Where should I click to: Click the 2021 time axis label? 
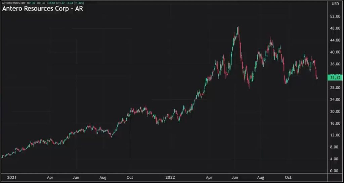click(11, 177)
